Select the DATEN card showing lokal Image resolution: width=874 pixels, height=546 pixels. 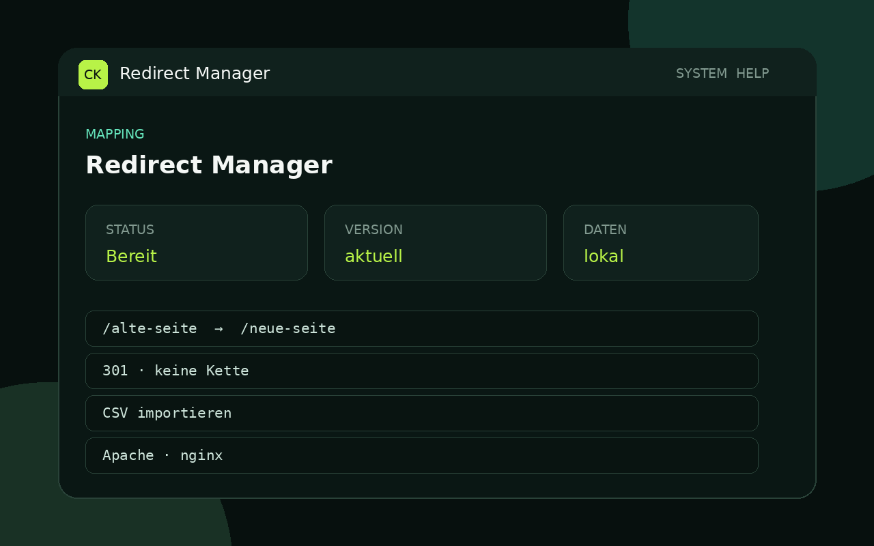(661, 242)
